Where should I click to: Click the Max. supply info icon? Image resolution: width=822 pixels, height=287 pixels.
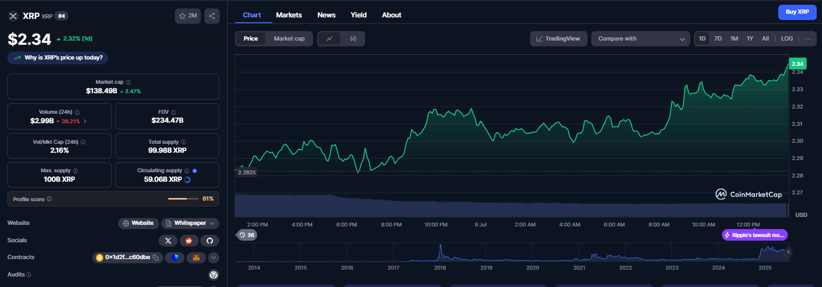[x=75, y=171]
